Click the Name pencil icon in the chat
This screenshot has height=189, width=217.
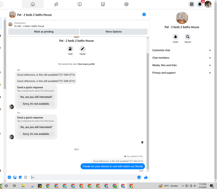pyautogui.click(x=82, y=49)
